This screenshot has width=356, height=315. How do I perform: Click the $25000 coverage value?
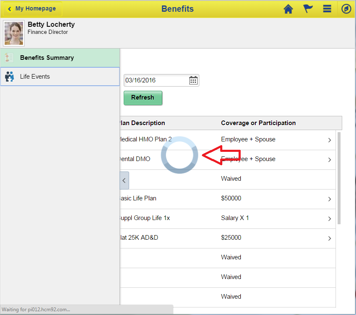pos(231,238)
